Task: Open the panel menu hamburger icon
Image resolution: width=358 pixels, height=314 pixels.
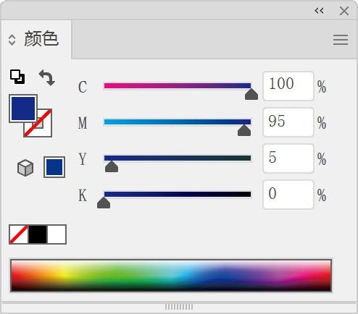Action: tap(341, 40)
